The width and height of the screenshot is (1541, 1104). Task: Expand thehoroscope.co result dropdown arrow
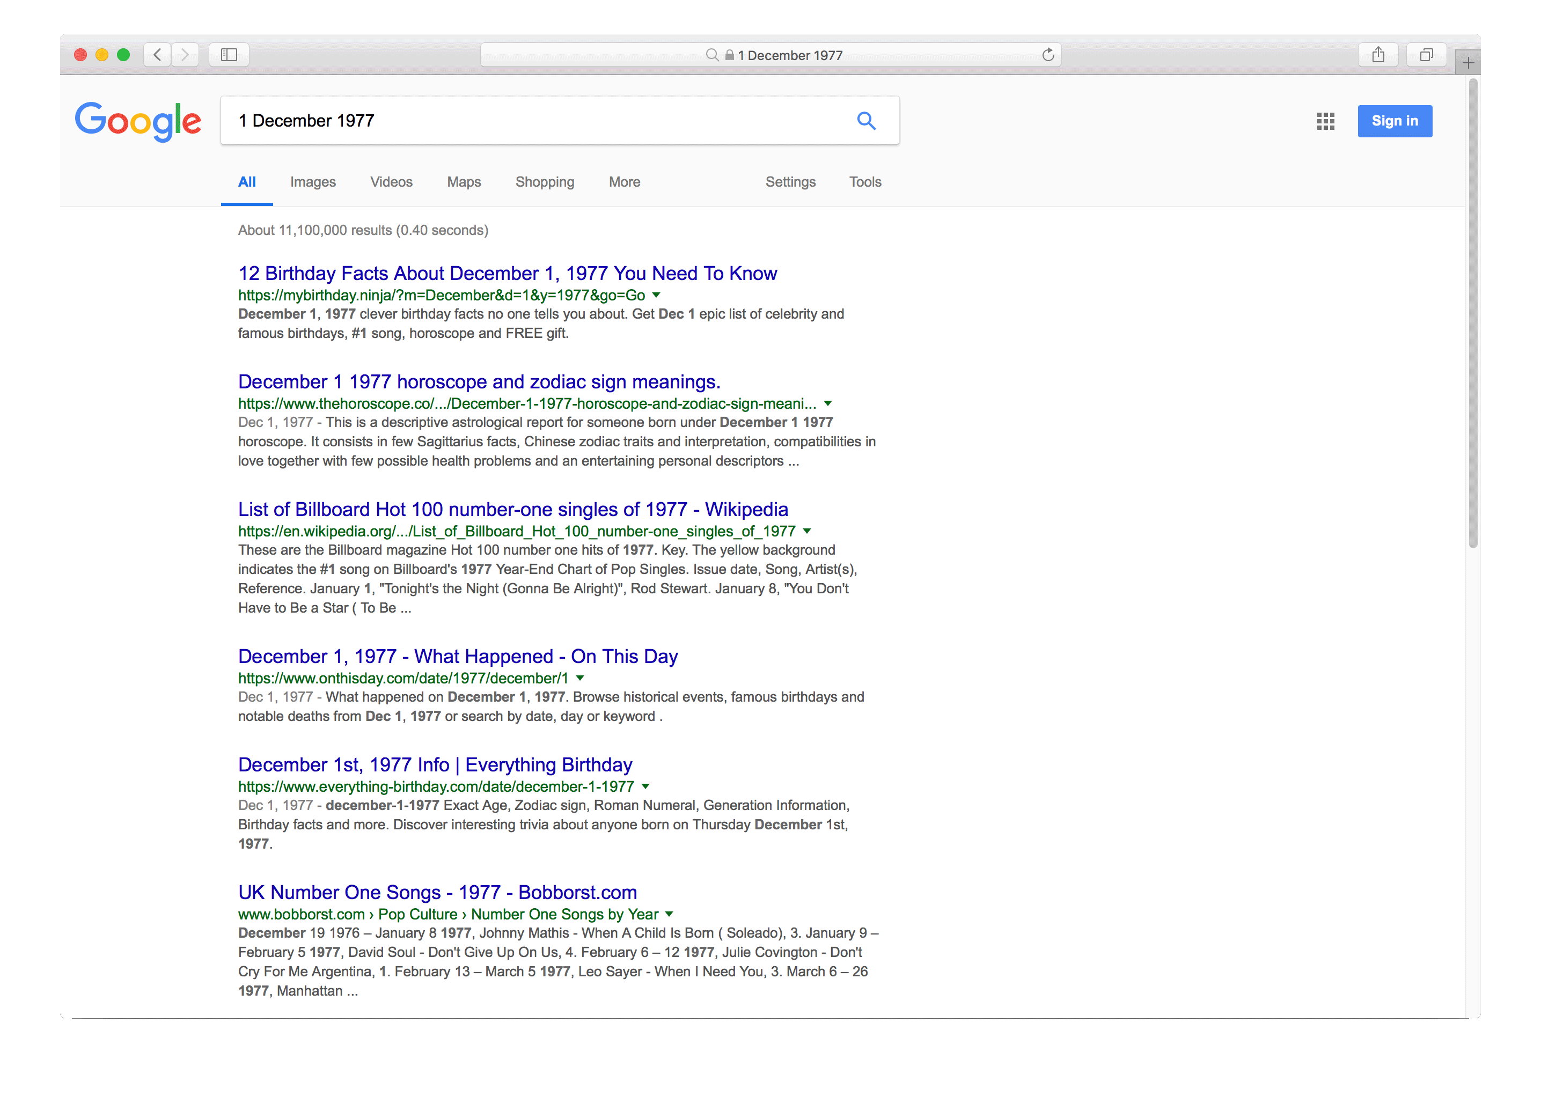tap(827, 403)
